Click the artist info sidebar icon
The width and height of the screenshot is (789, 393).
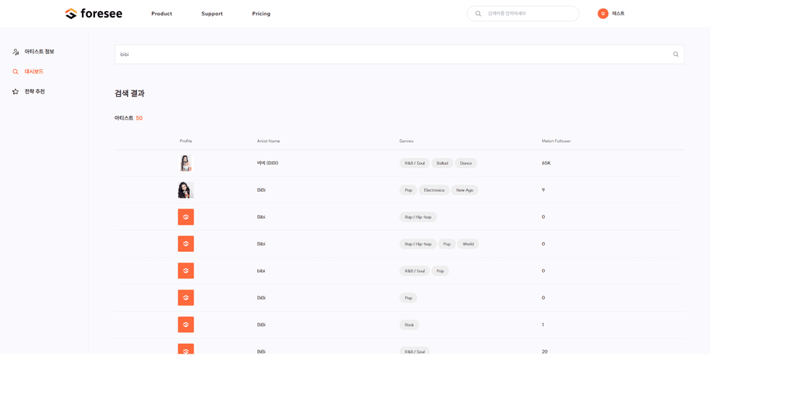pos(15,52)
